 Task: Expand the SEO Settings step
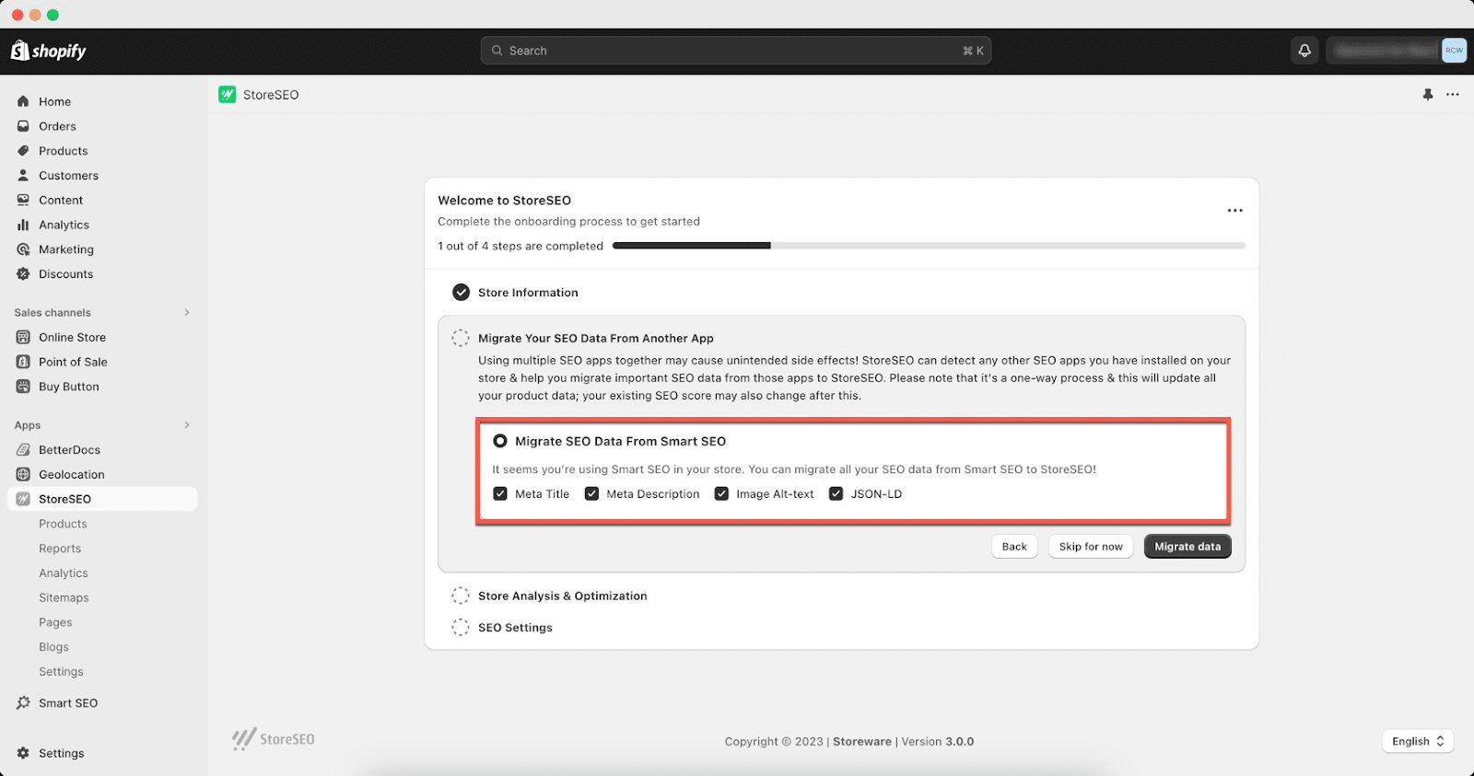pos(515,628)
